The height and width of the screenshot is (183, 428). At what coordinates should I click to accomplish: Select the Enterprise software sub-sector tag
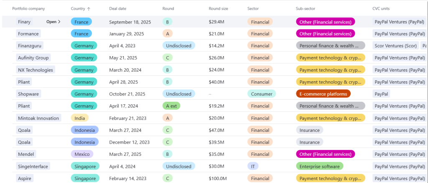click(319, 166)
